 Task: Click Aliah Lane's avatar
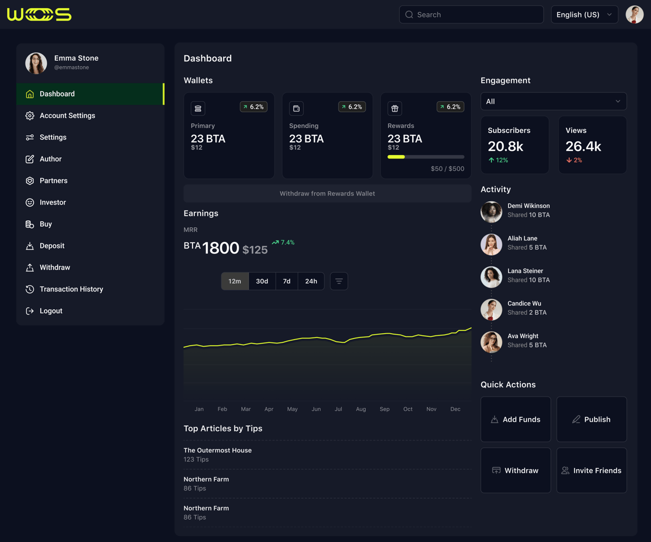[x=492, y=244]
